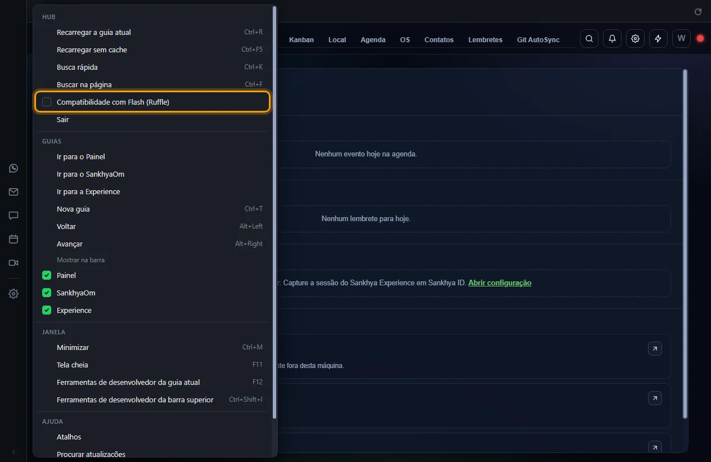The image size is (711, 462).
Task: Uncheck Painel in Mostrar na barra
Action: click(x=47, y=275)
